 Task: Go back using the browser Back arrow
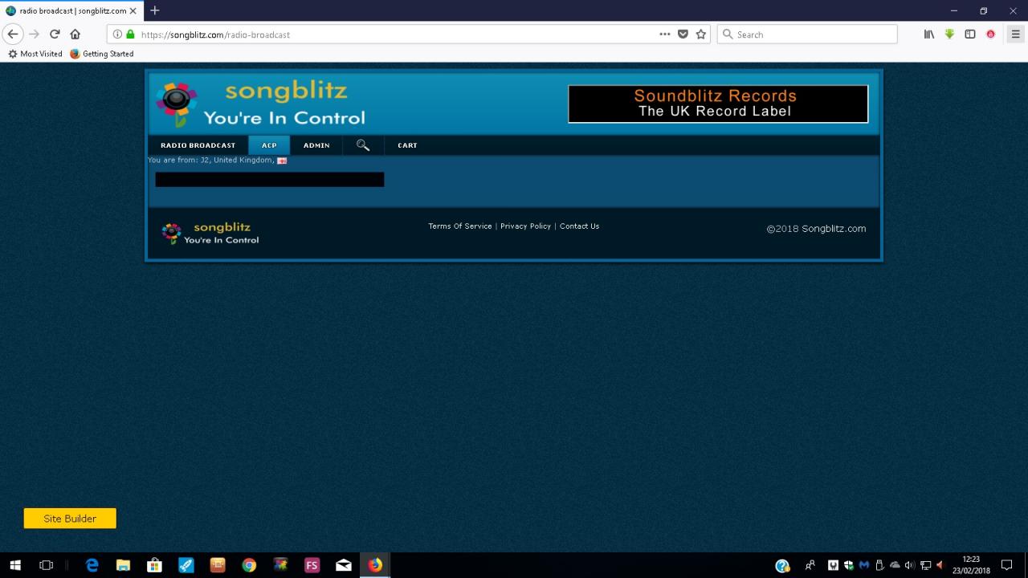tap(13, 35)
